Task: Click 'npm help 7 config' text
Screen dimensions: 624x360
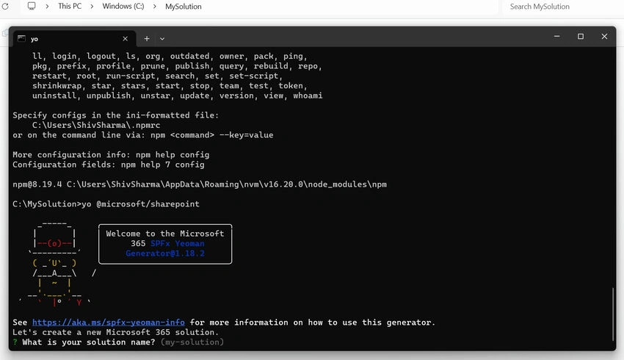Action: coord(162,165)
